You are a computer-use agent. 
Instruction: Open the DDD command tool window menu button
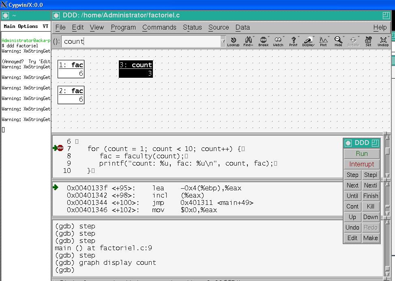click(x=348, y=143)
